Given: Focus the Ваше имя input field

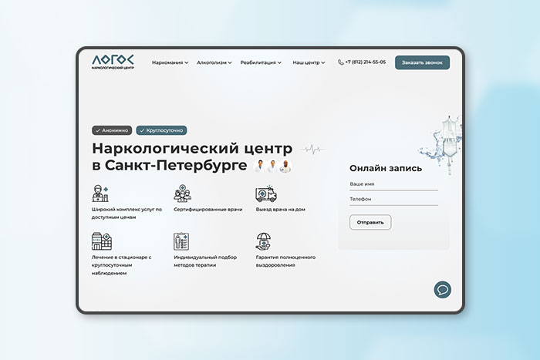Looking at the screenshot, I should tap(393, 185).
